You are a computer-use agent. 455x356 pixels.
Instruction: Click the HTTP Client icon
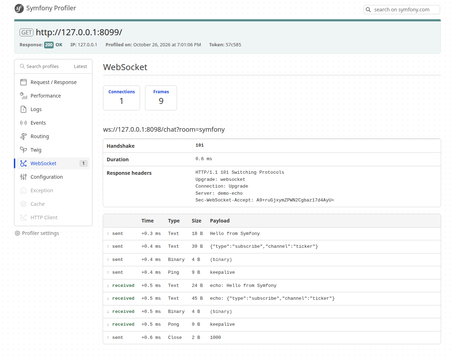point(23,218)
